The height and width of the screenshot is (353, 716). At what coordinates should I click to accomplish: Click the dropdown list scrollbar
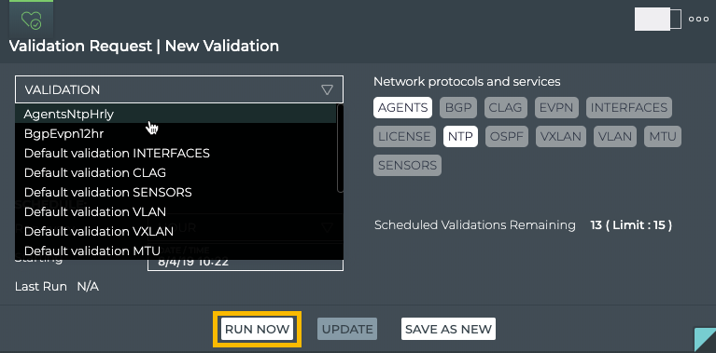pos(340,148)
